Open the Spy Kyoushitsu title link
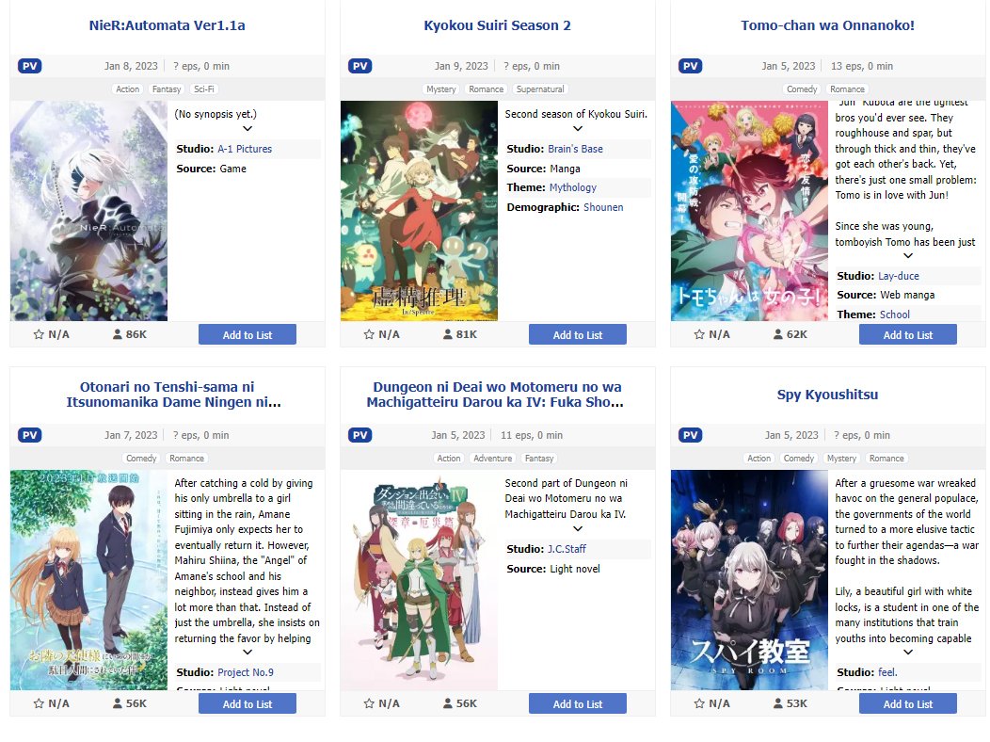 [828, 395]
